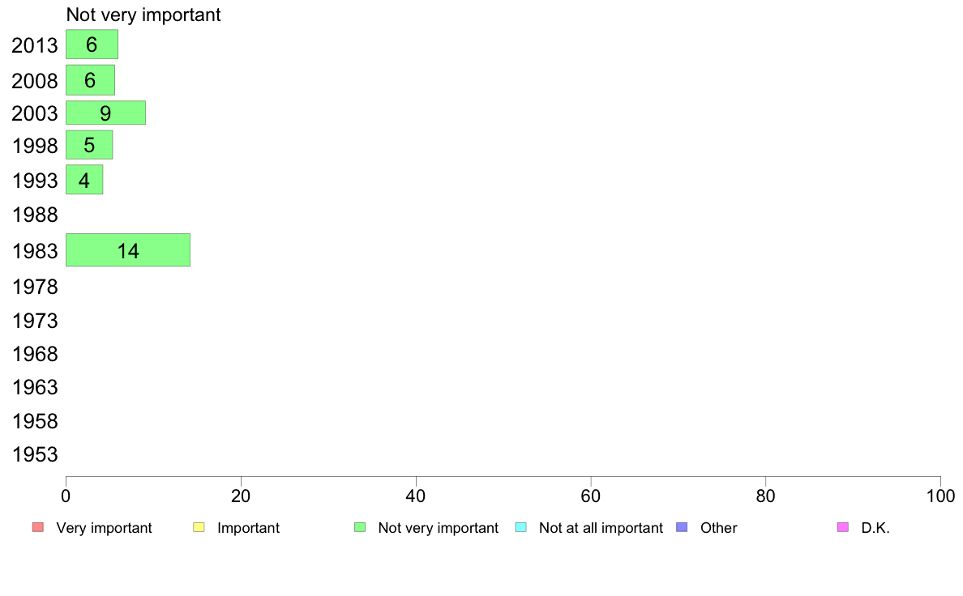
Task: Click the Not very important chart title
Action: point(143,15)
